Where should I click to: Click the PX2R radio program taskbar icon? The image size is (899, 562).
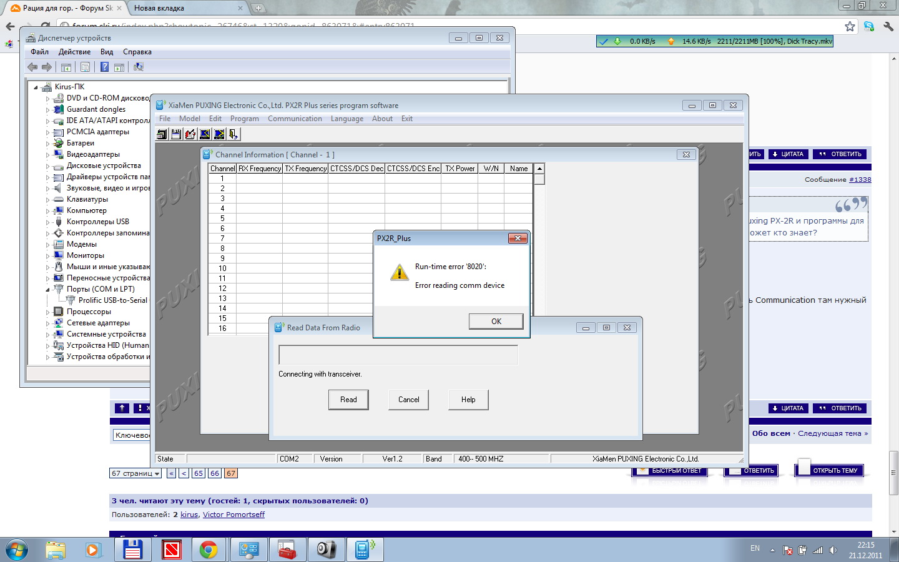364,550
